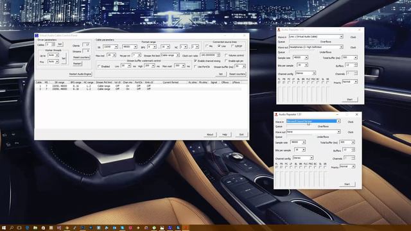Tick Enabled under Stream buffer watermark control
Image resolution: width=411 pixels, height=231 pixels.
(99, 67)
